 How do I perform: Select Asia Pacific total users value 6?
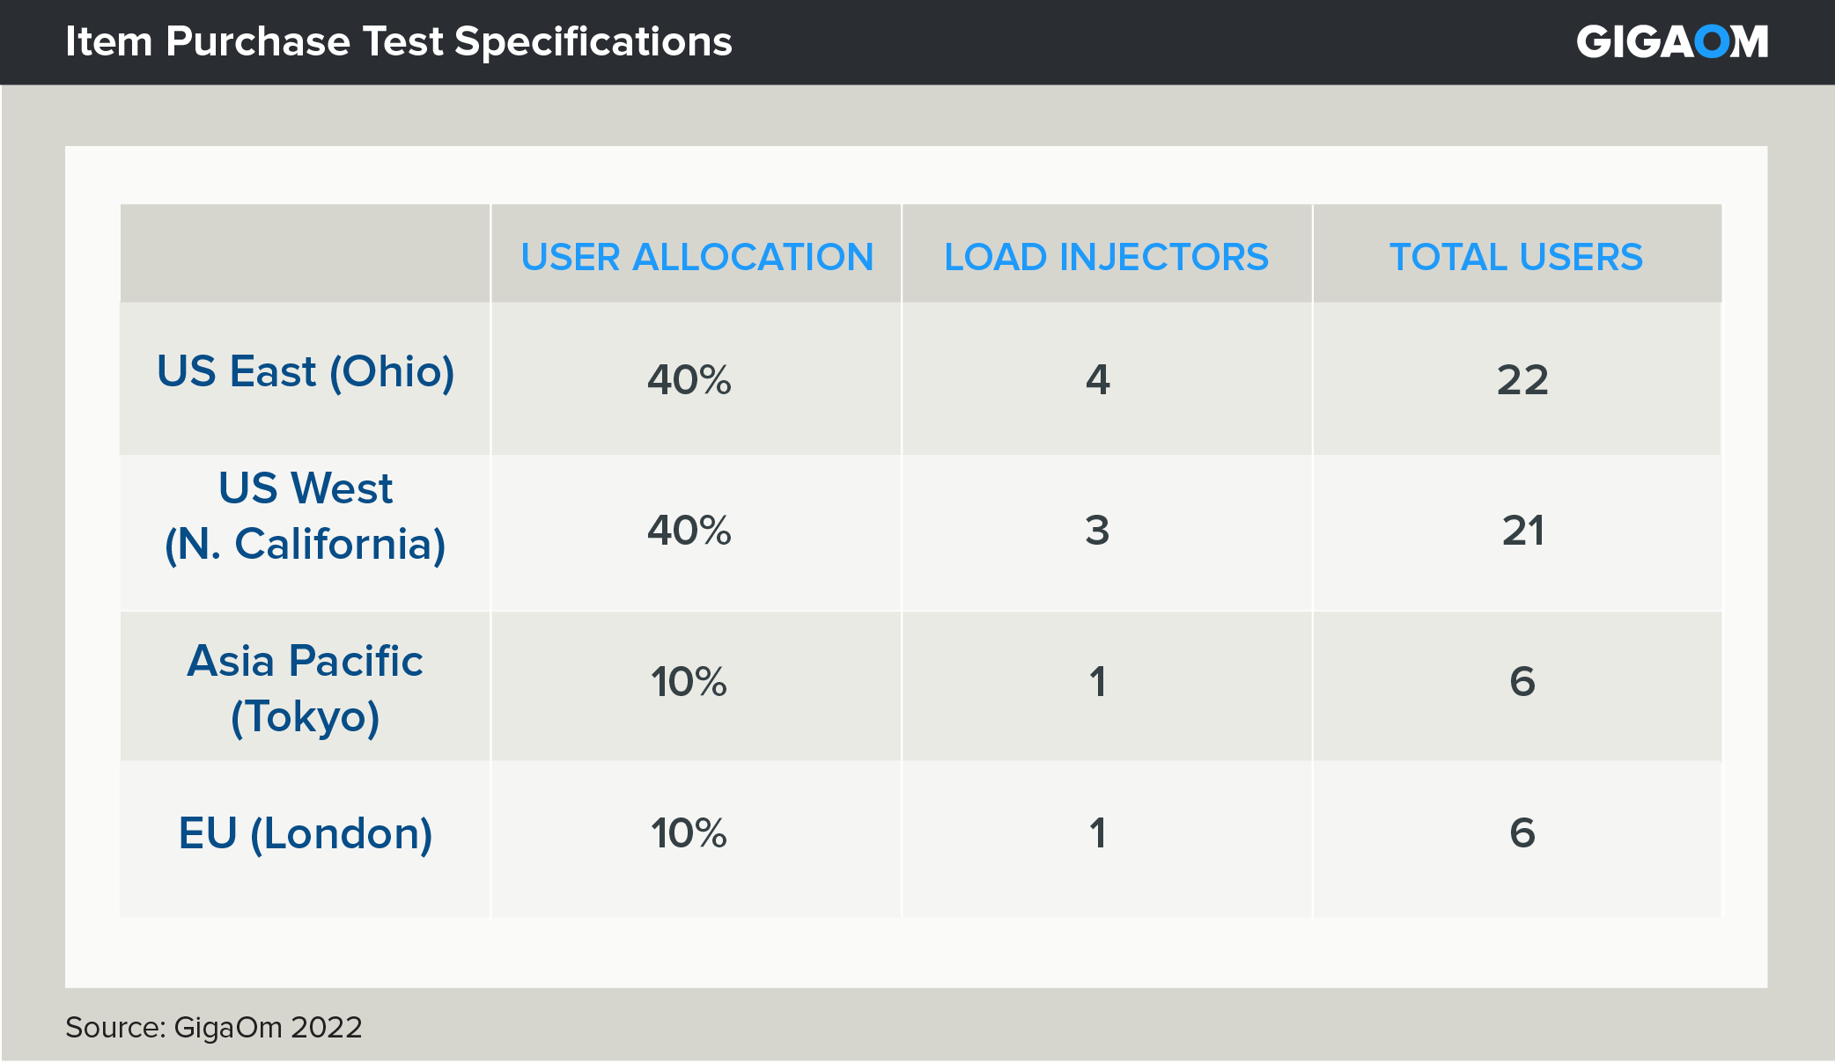click(x=1522, y=682)
